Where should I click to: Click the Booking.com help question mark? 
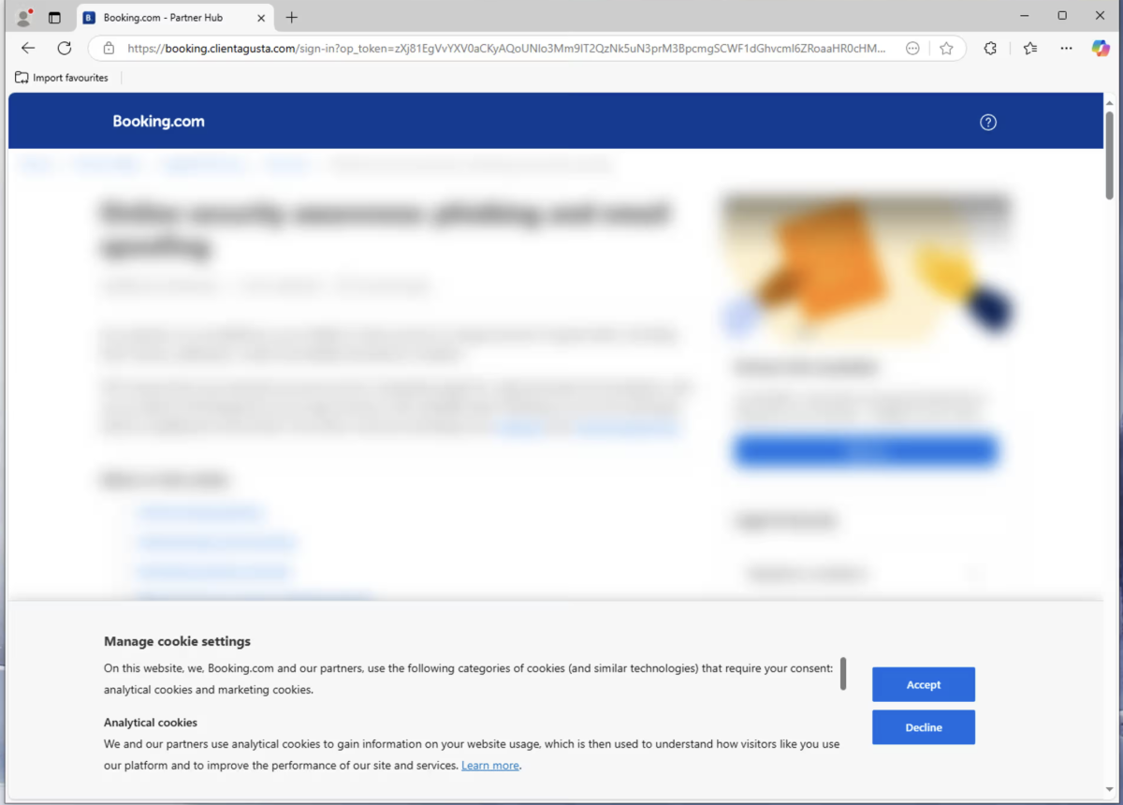pos(987,122)
